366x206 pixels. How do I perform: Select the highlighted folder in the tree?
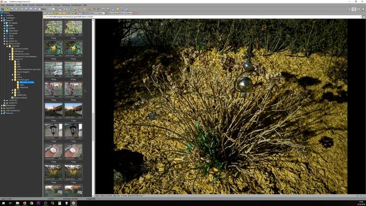coord(27,82)
